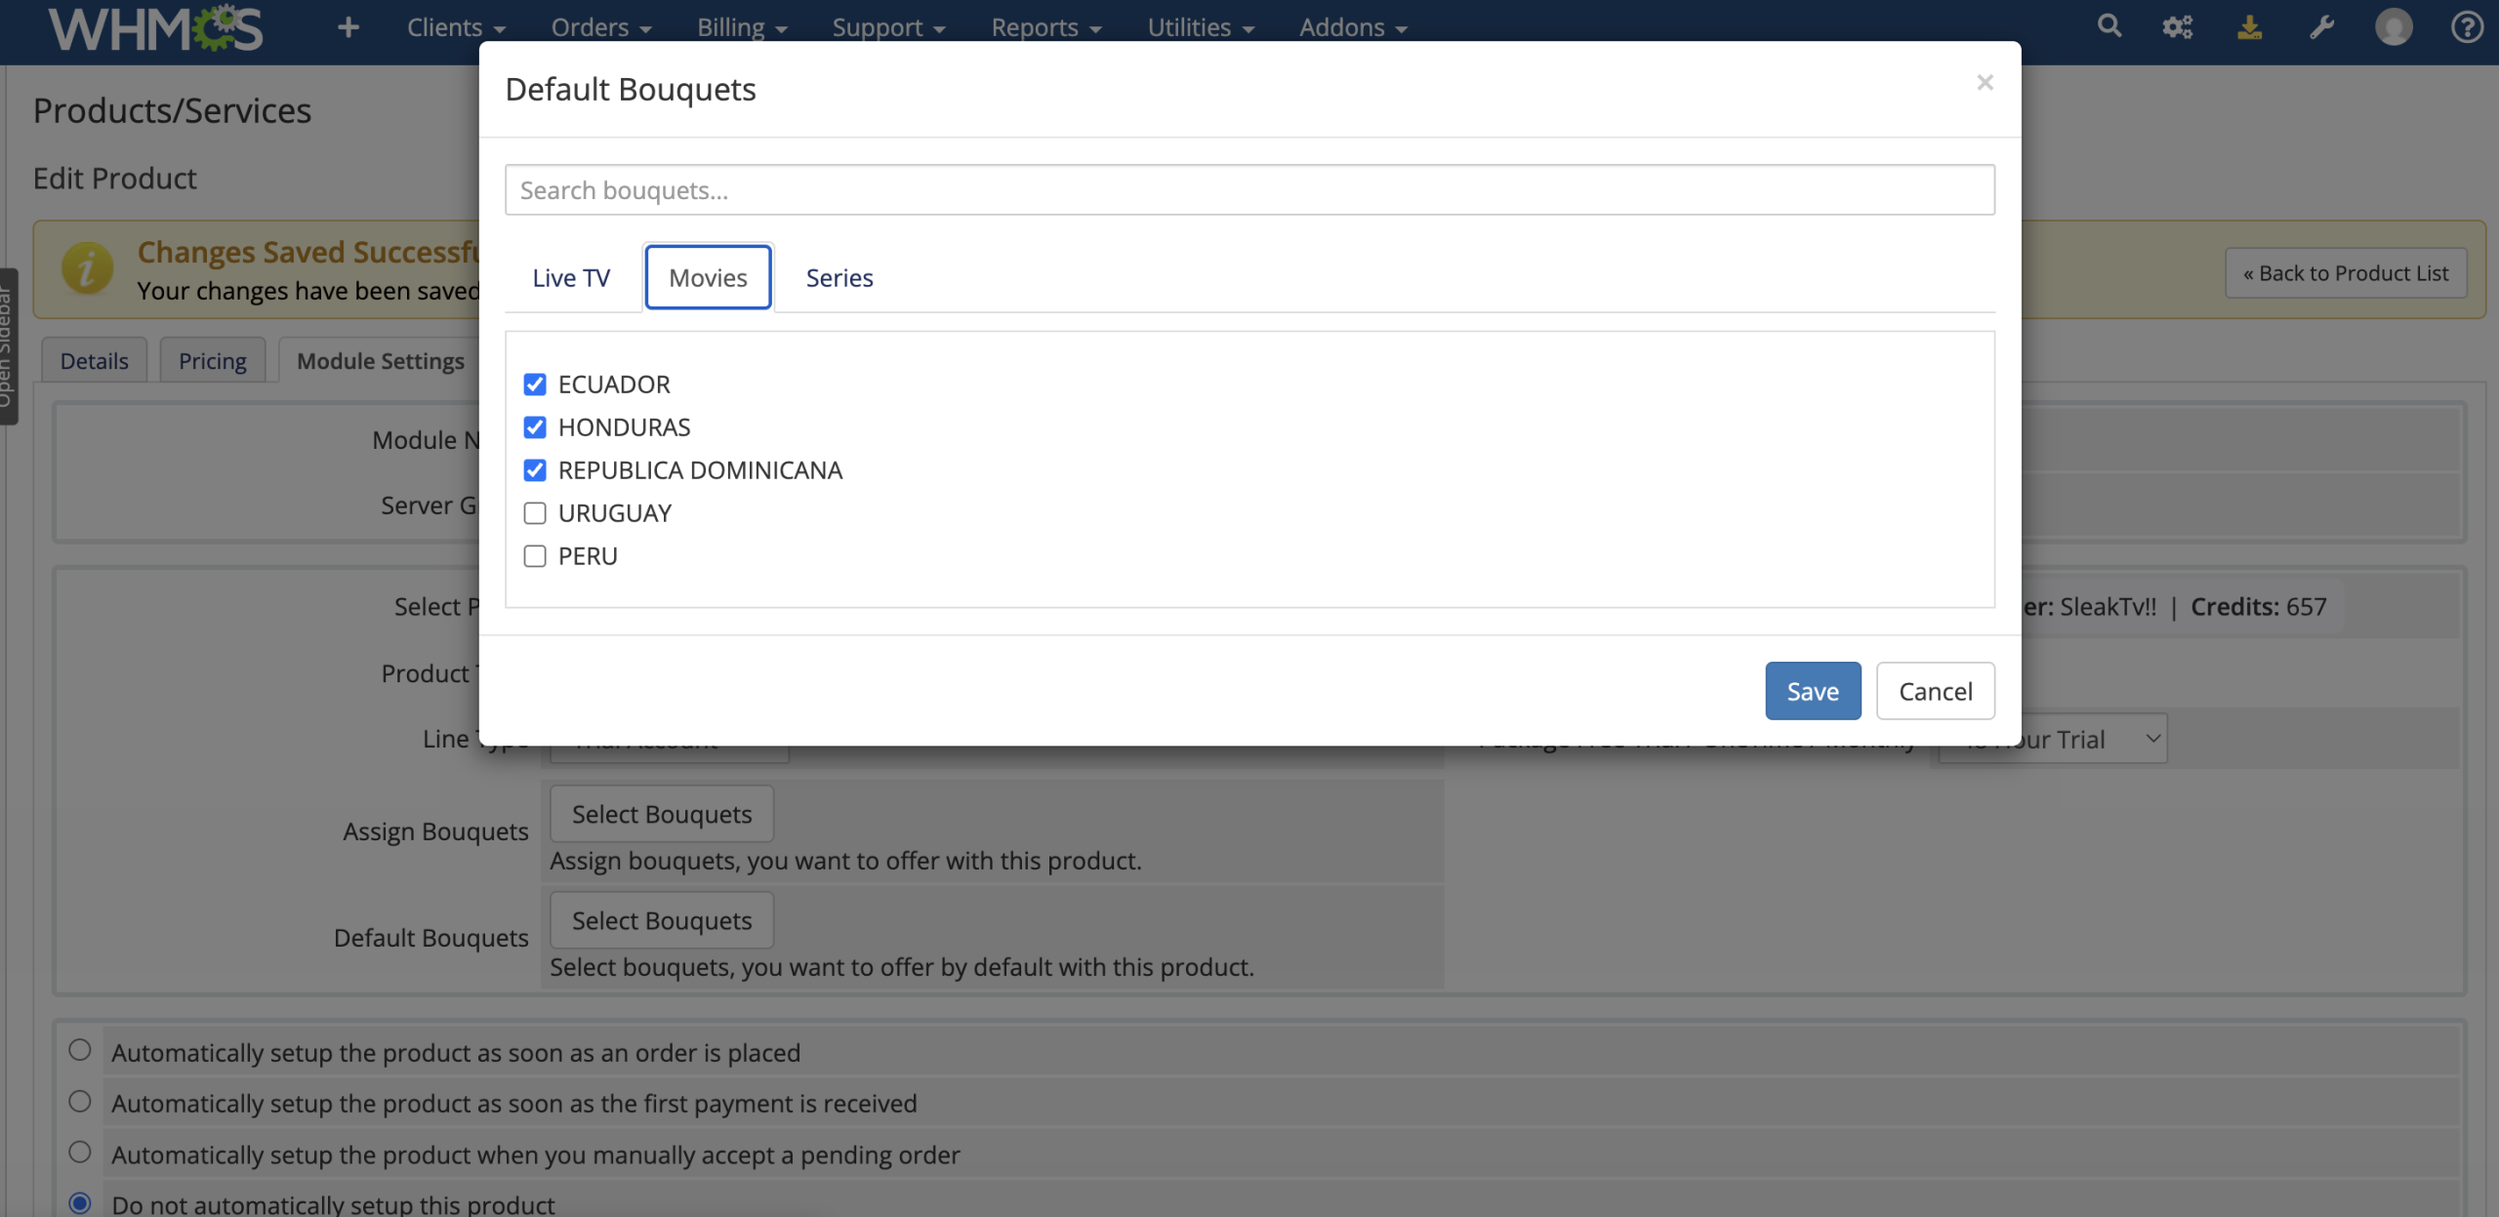Click the Credits: 657 text
This screenshot has width=2499, height=1217.
point(2259,607)
